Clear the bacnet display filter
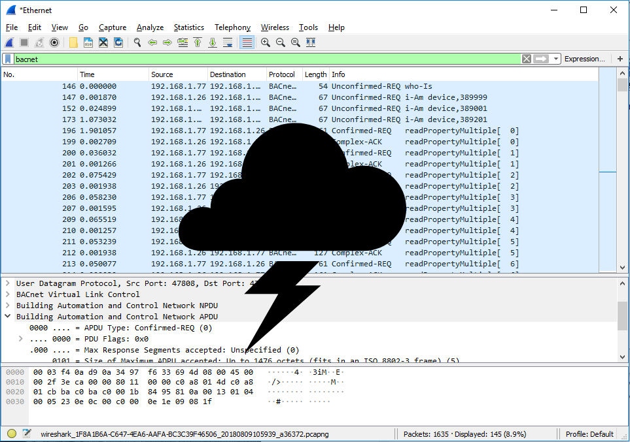This screenshot has width=630, height=442. pos(527,59)
